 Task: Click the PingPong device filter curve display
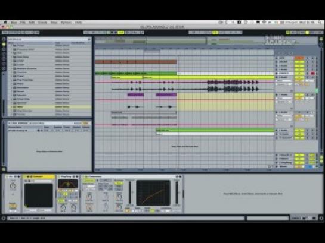pos(68,184)
